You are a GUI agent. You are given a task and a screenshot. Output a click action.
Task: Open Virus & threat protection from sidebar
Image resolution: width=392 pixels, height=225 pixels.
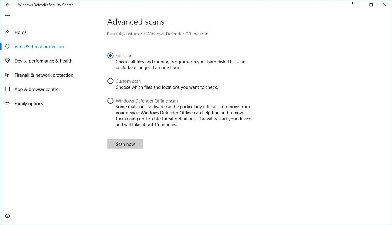coord(39,46)
